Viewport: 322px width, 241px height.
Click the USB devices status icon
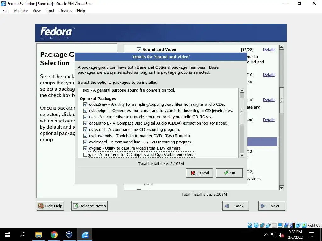click(x=268, y=225)
